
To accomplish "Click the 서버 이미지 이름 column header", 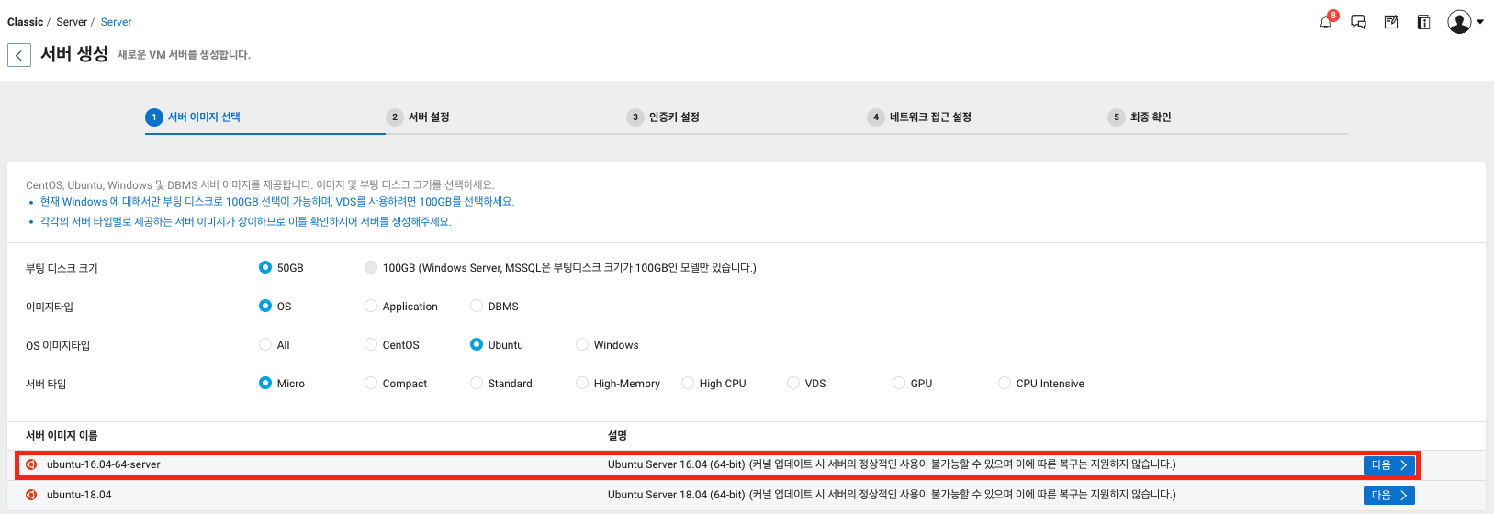I will point(62,435).
